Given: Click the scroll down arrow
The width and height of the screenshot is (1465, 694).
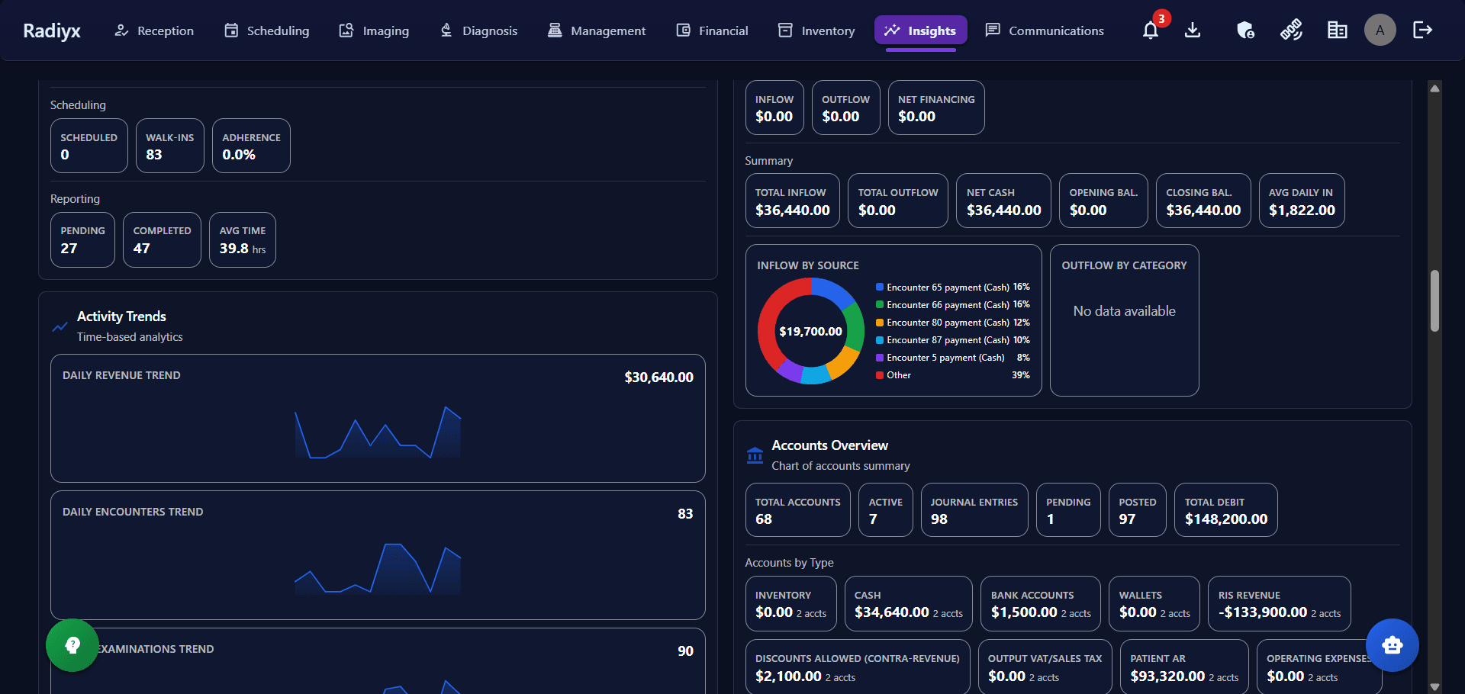Looking at the screenshot, I should 1434,686.
